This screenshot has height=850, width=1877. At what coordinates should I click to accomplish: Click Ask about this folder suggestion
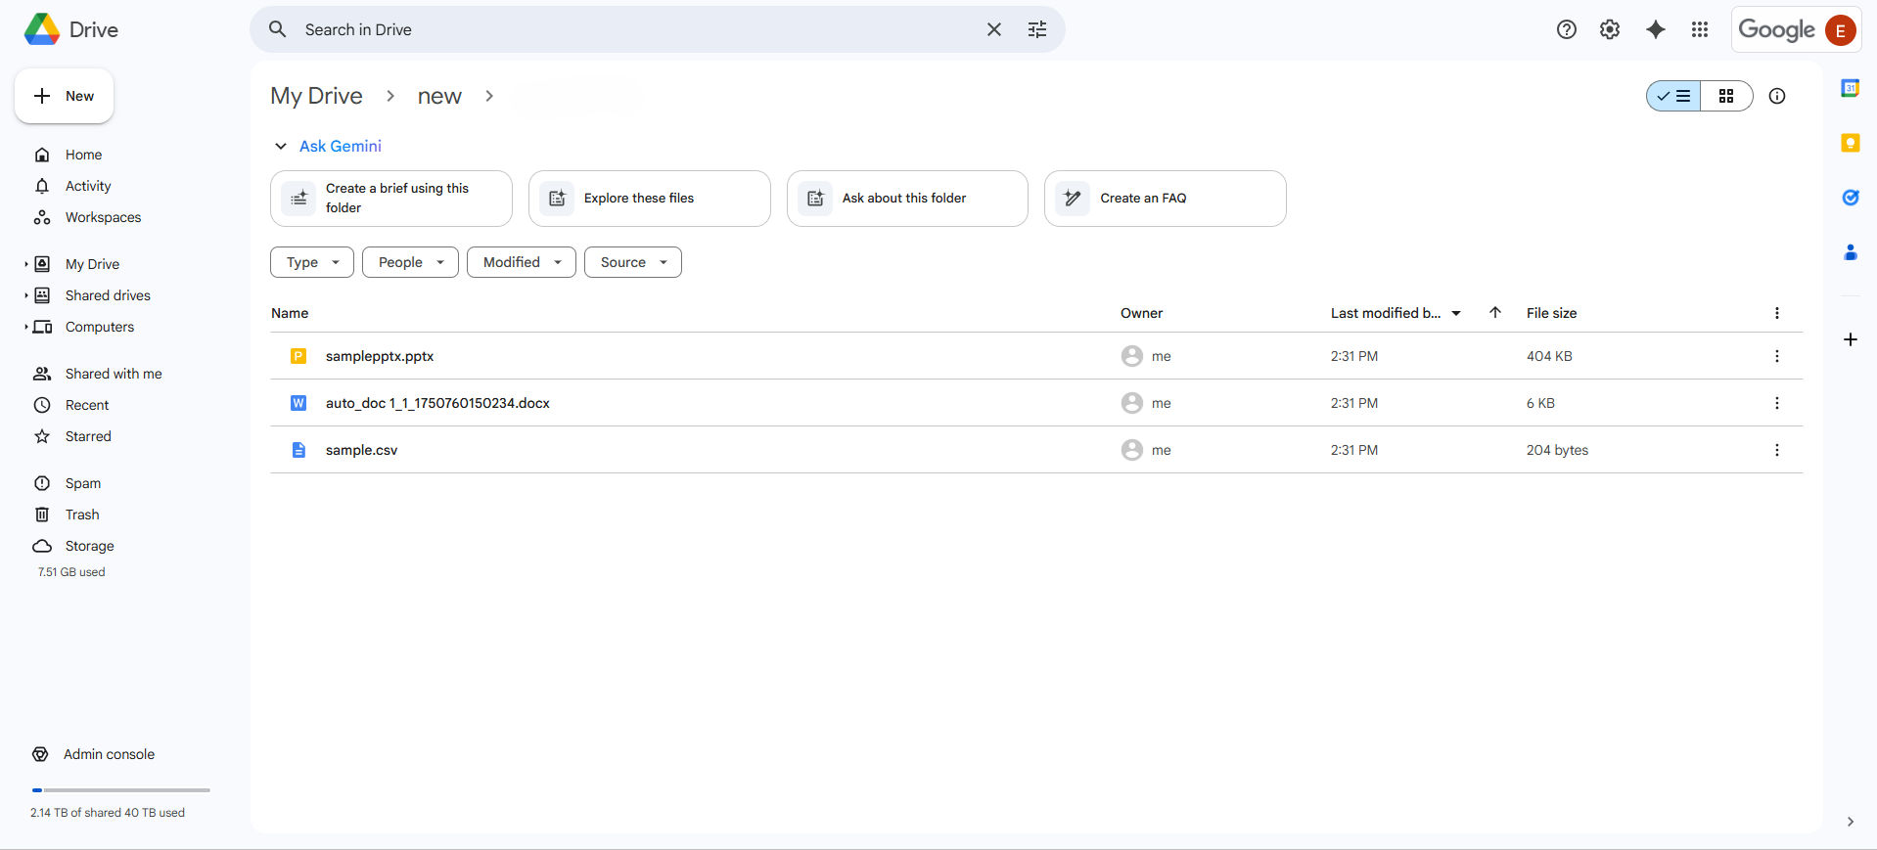click(907, 199)
